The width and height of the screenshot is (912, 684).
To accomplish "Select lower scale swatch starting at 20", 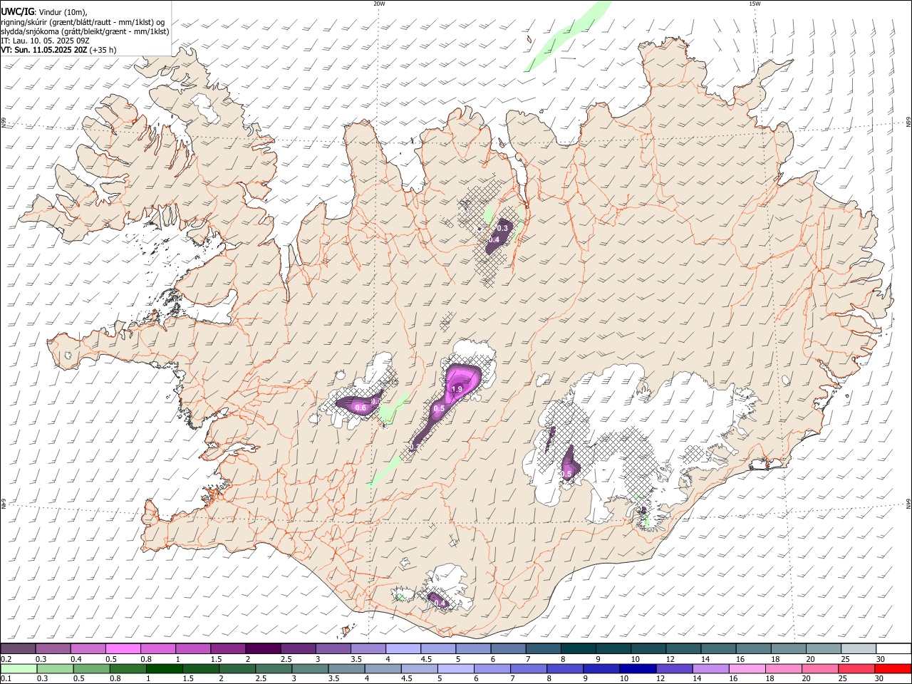I will point(820,668).
